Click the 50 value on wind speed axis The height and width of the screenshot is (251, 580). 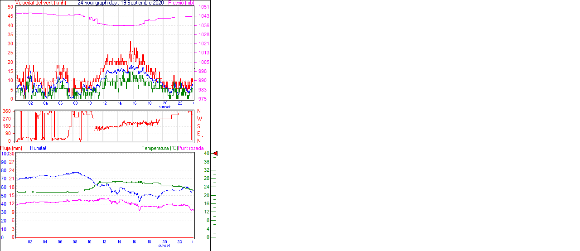(10, 7)
